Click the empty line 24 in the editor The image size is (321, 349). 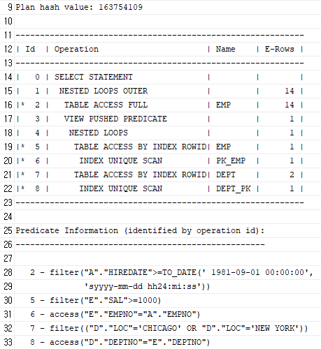coord(167,216)
